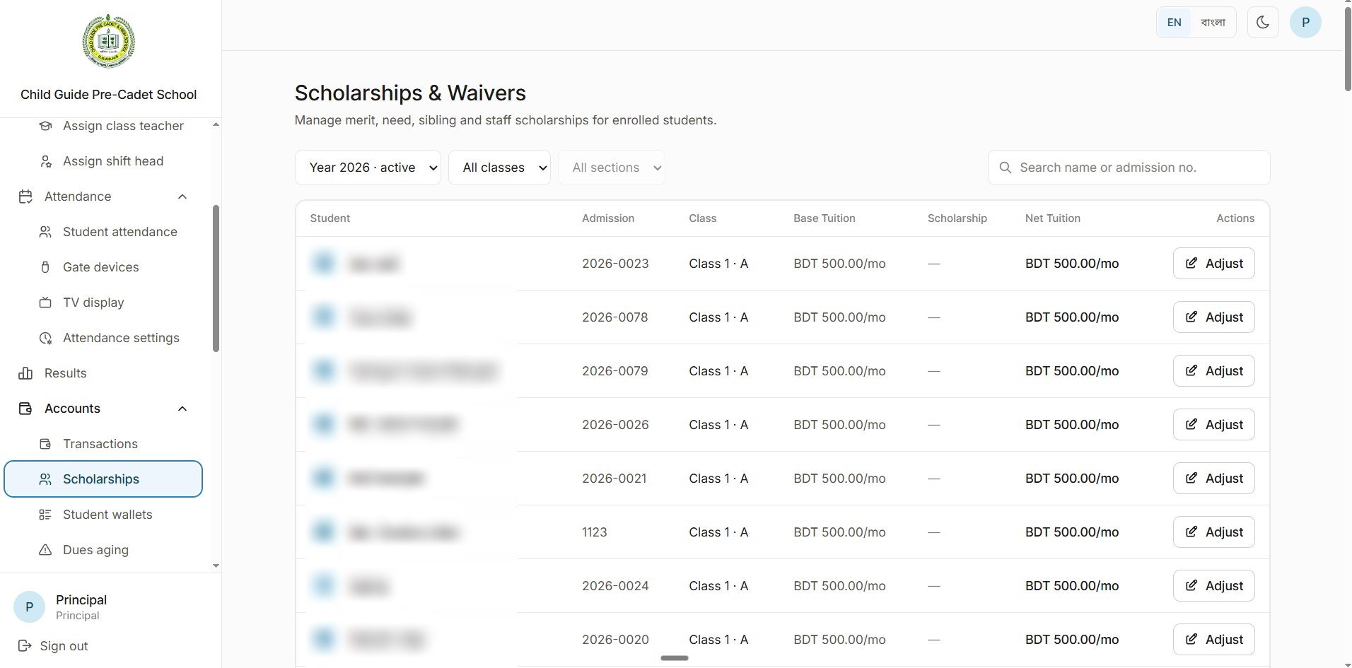This screenshot has height=668, width=1352.
Task: Click the school crest logo
Action: 108,41
